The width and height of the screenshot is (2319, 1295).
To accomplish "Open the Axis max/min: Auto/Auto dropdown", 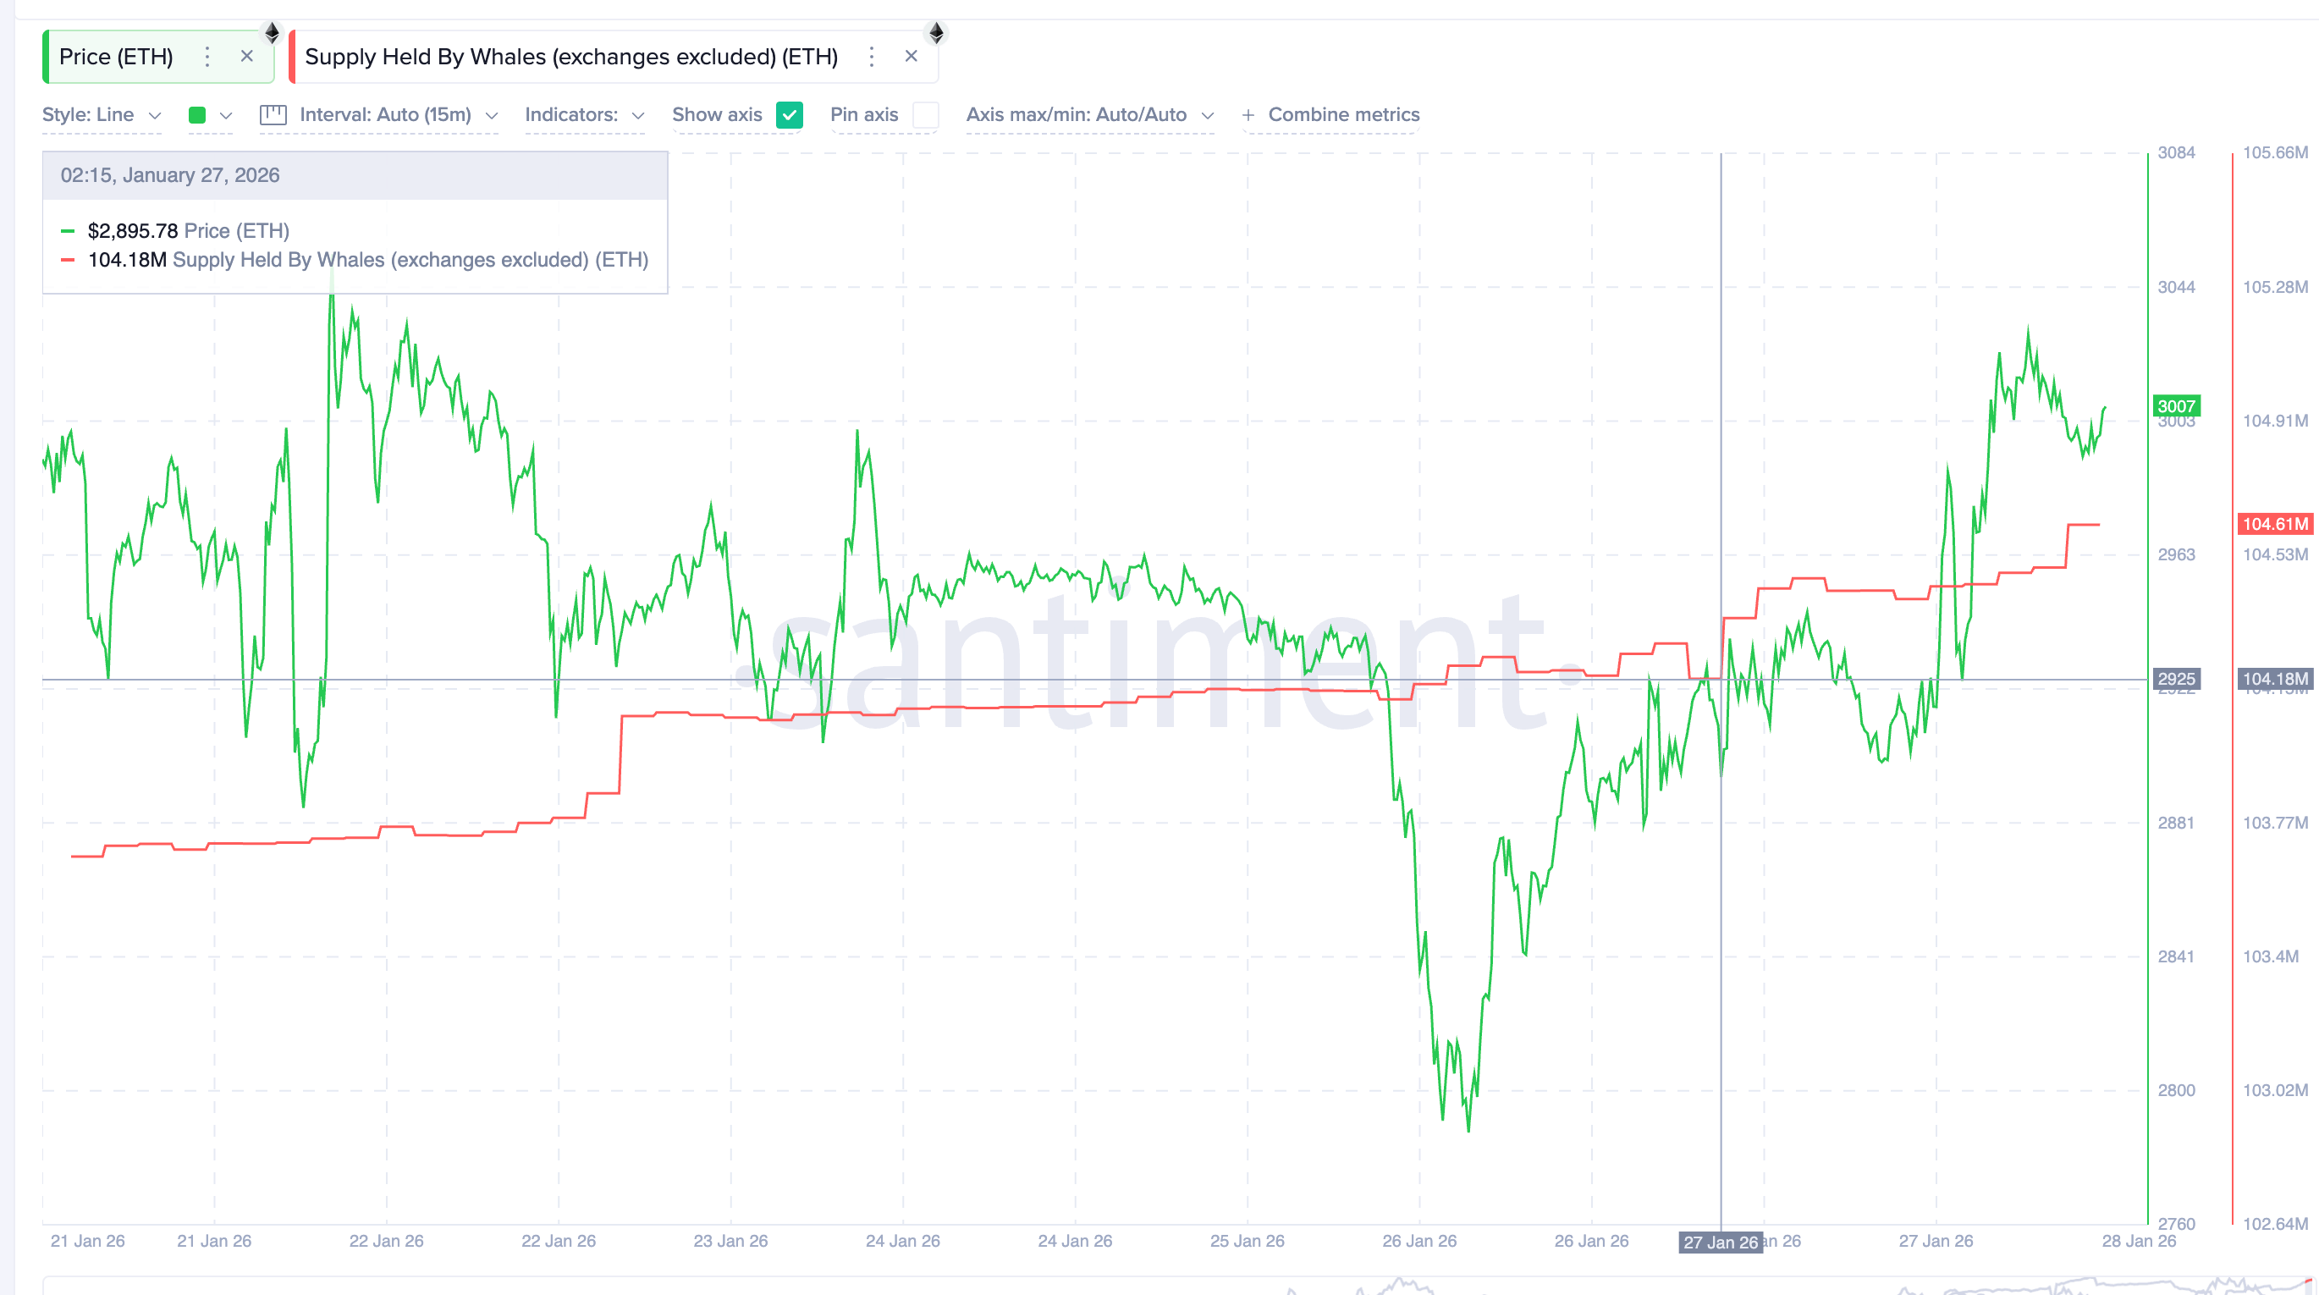I will pos(1090,114).
